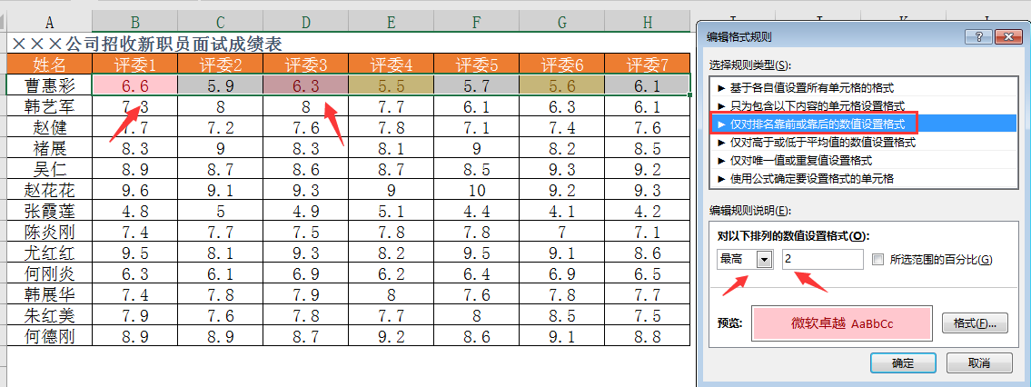Click 朱红美's 评委6 score 8.5

pyautogui.click(x=562, y=315)
